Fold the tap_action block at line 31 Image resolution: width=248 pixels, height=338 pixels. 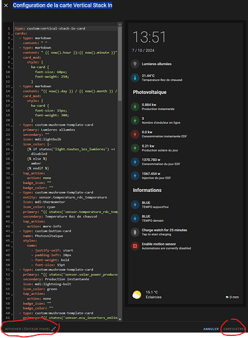pyautogui.click(x=11, y=174)
